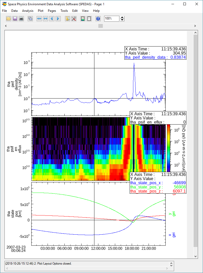Shift the plot left with the left arrow icon
Viewport: 203px width, 273px height.
(52, 19)
